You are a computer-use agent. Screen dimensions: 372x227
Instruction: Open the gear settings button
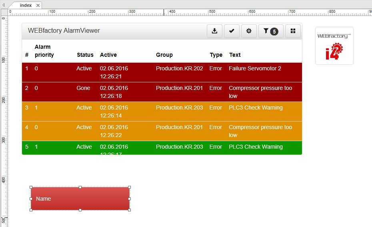click(x=249, y=31)
